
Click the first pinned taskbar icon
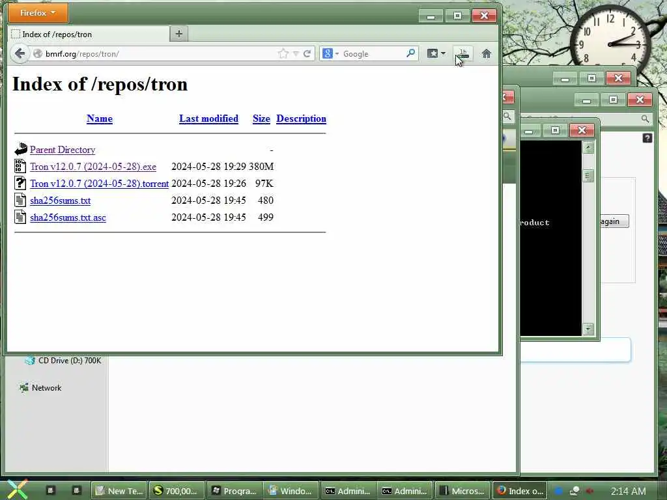tap(51, 491)
